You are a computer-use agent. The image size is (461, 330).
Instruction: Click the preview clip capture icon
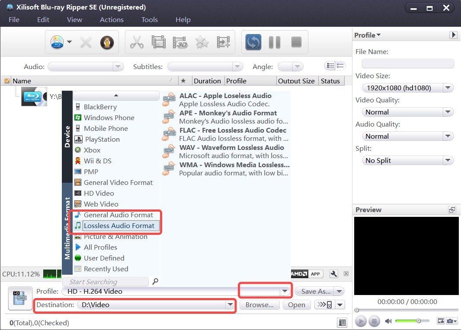(x=441, y=321)
